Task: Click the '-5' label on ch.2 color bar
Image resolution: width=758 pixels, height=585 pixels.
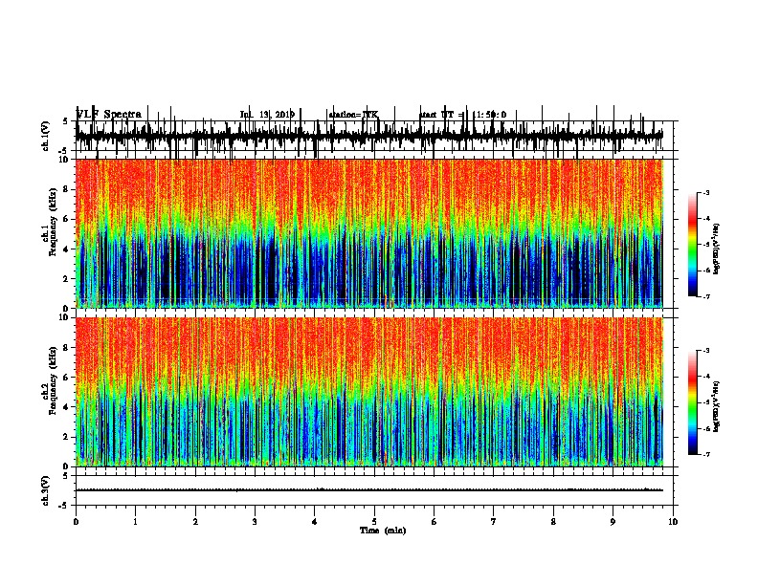Action: click(706, 402)
